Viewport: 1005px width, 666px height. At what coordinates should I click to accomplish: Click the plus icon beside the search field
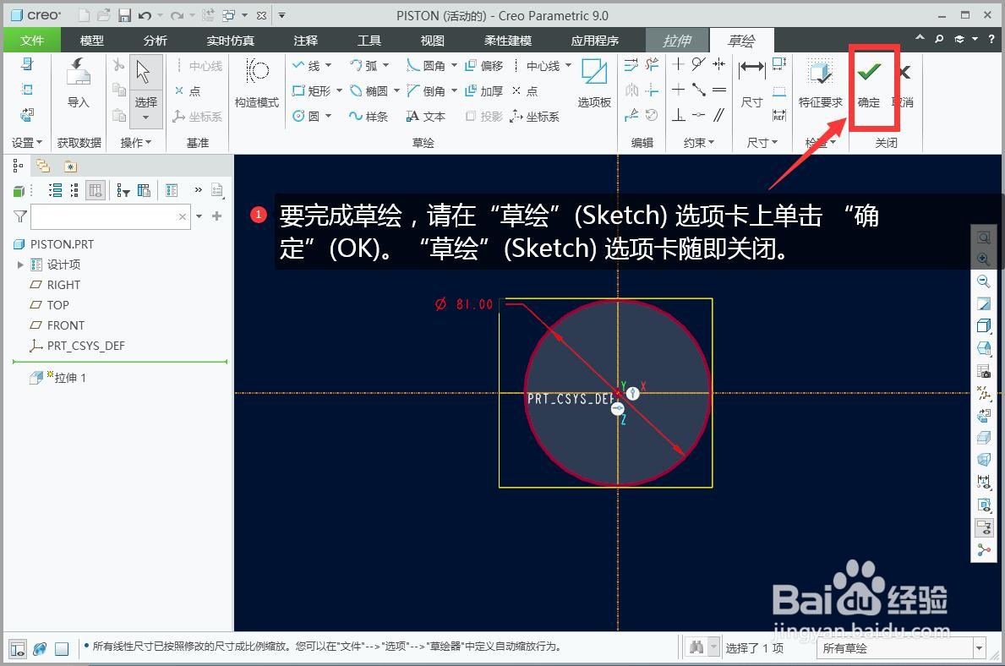(216, 216)
